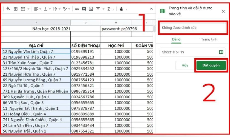The width and height of the screenshot is (230, 137).
Task: Click the fill color paint bucket icon
Action: point(8,9)
